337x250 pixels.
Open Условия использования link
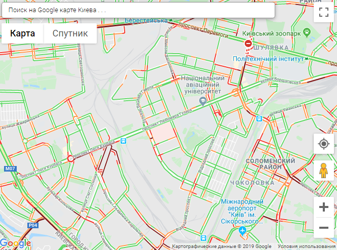click(306, 246)
